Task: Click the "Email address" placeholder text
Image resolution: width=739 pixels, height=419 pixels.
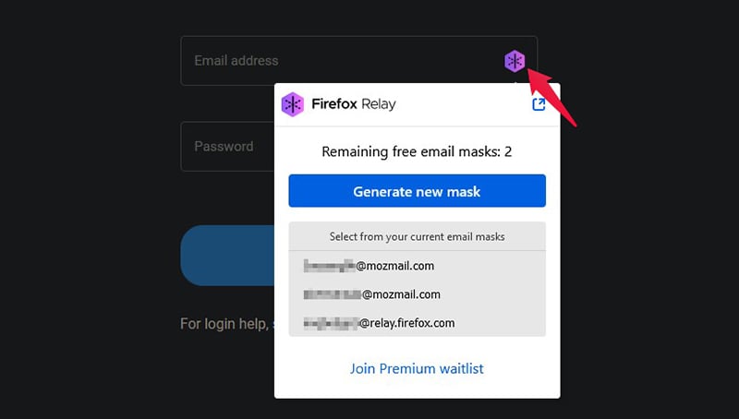Action: pos(236,61)
